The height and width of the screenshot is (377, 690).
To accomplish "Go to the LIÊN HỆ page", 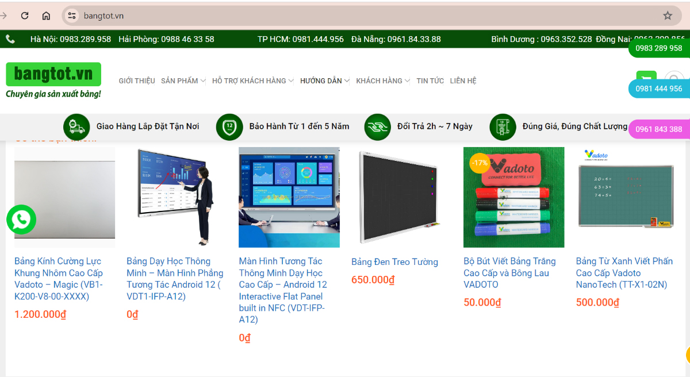I will [x=463, y=81].
